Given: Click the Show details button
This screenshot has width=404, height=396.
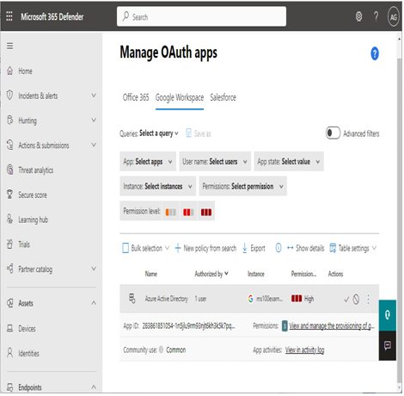Looking at the screenshot, I should click(x=305, y=248).
